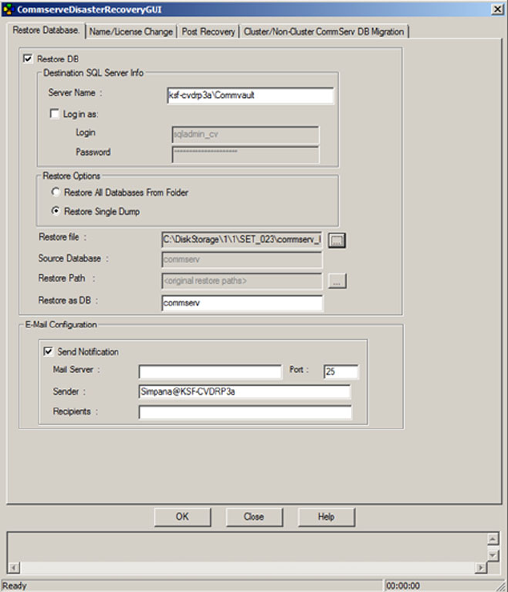Click the disabled Password field
The height and width of the screenshot is (592, 508).
(x=245, y=155)
